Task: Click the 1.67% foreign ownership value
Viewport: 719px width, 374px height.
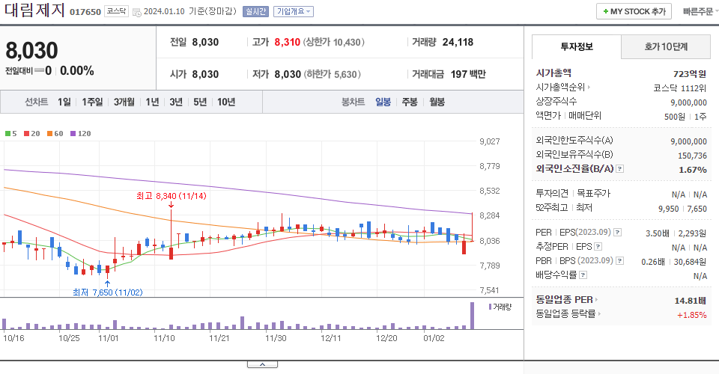Action: click(x=692, y=170)
